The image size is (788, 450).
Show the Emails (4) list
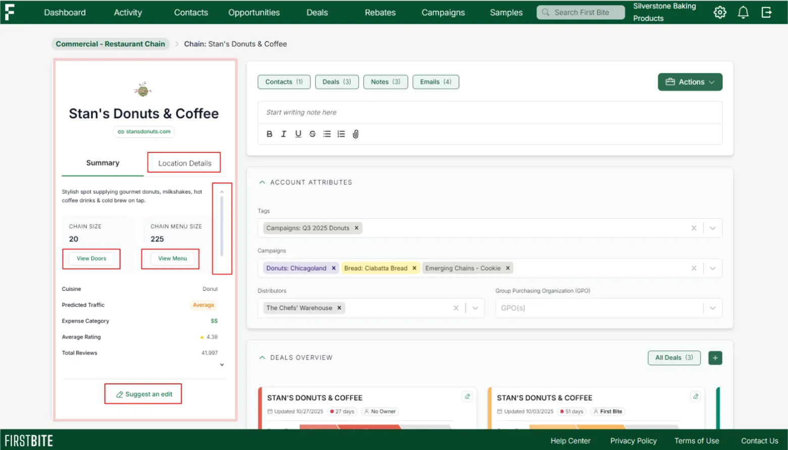click(436, 82)
